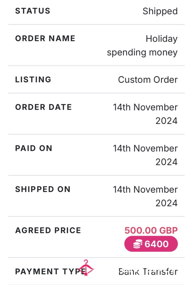The width and height of the screenshot is (189, 285).
Task: Select the PAYMENT TYPE label
Action: click(x=50, y=271)
